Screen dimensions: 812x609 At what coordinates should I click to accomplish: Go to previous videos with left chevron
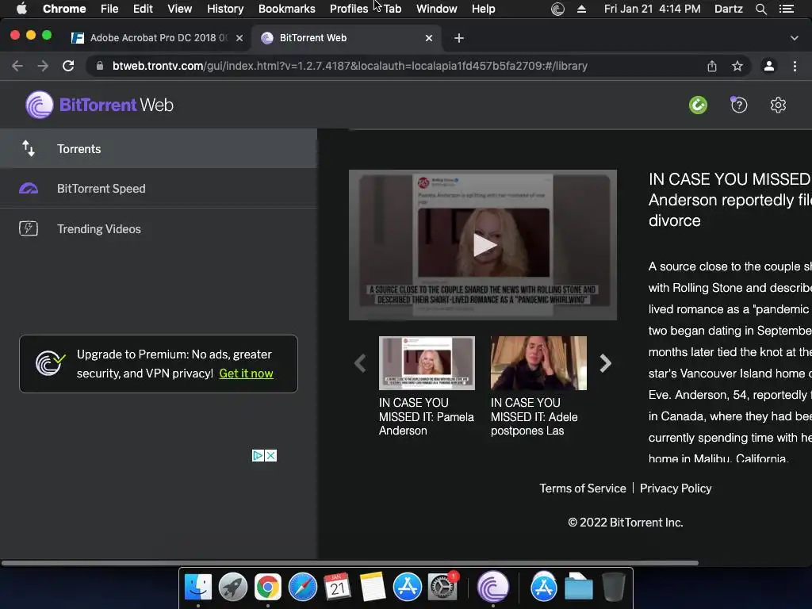(x=360, y=363)
